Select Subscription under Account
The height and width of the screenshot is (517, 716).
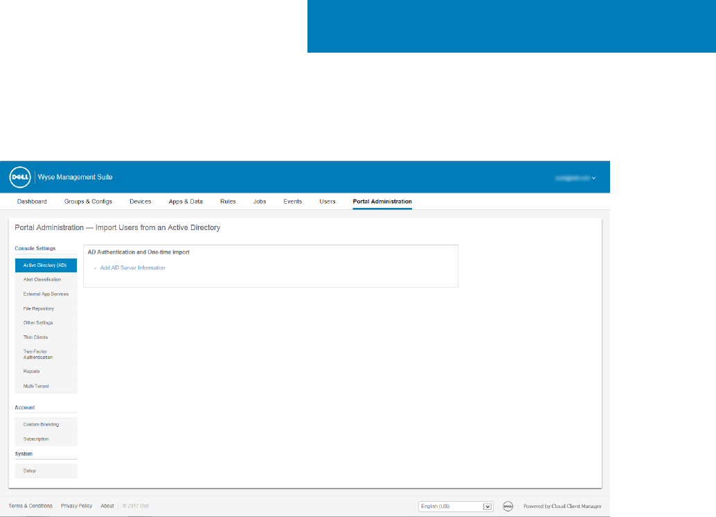coord(46,439)
